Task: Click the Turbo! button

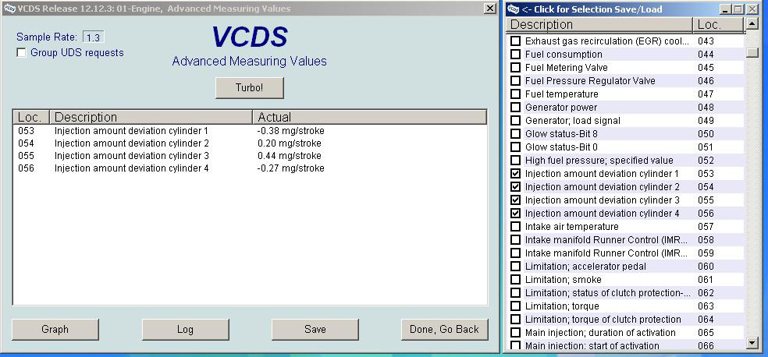Action: point(249,88)
